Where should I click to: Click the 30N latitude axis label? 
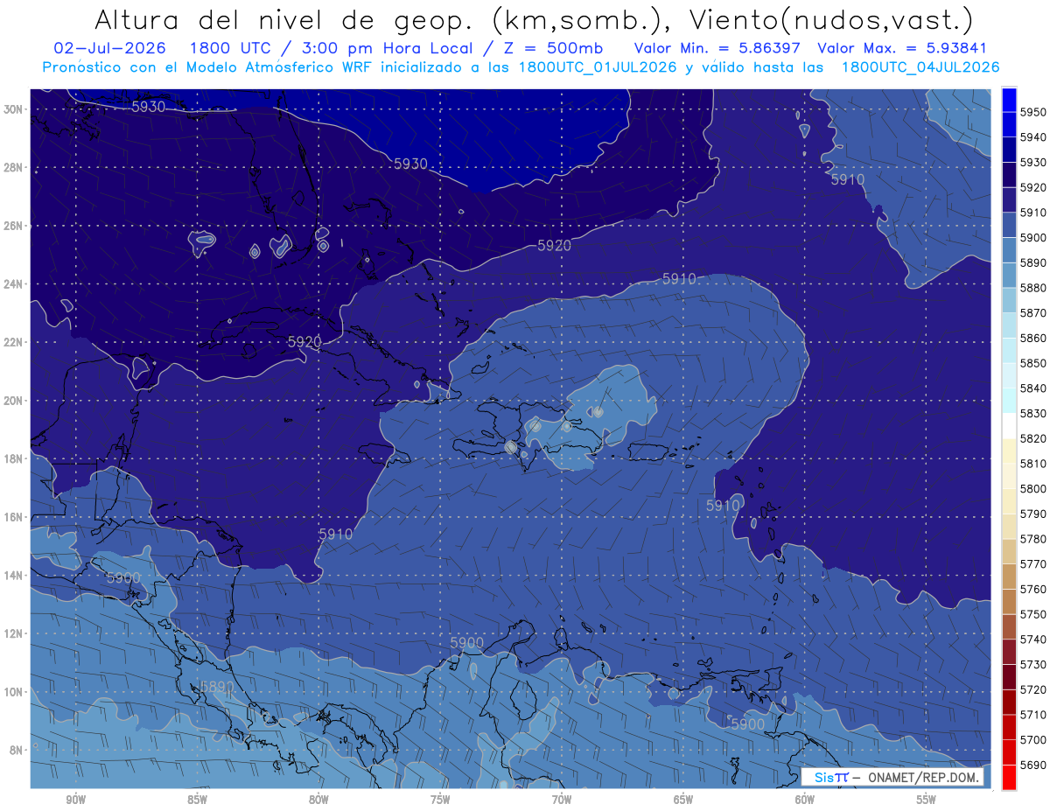coord(12,109)
